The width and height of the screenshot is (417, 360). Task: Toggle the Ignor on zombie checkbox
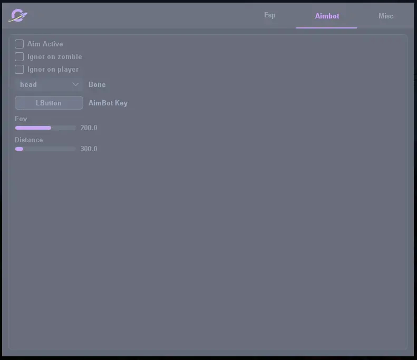(20, 57)
